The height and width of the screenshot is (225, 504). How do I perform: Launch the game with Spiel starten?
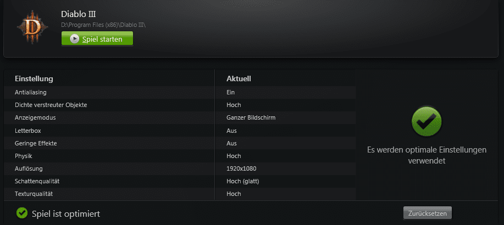coord(97,39)
